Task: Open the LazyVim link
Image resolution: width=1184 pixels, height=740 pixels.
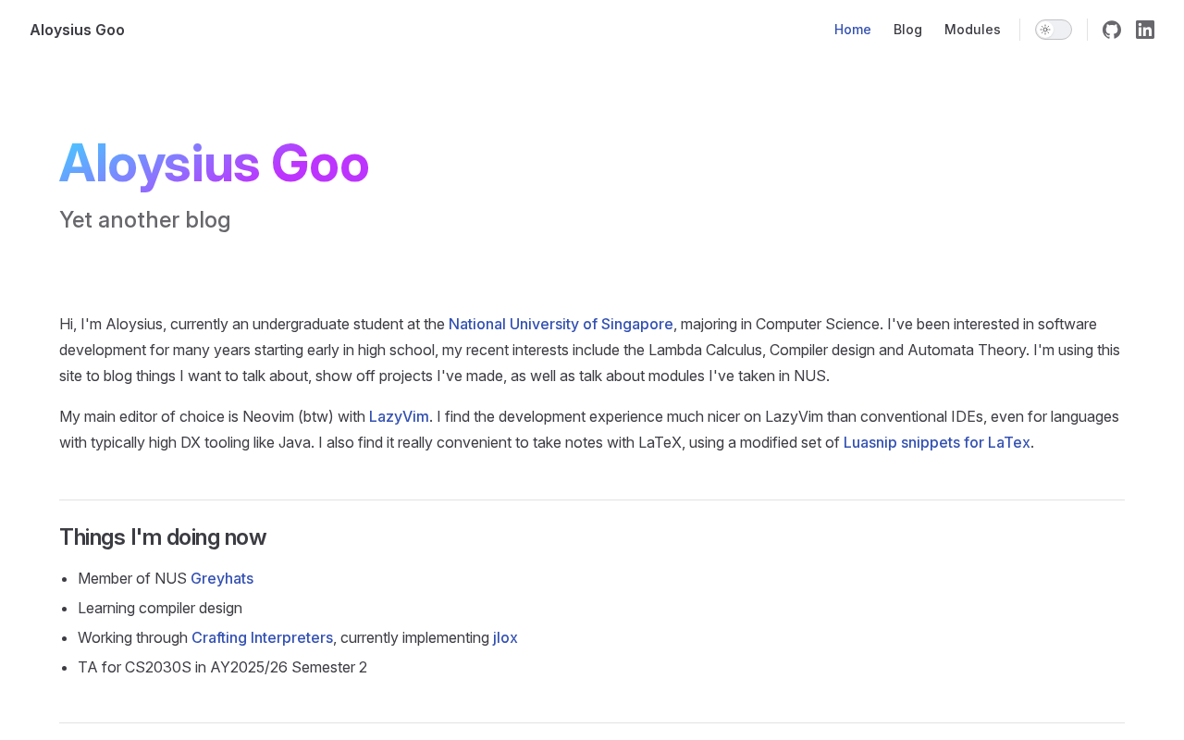Action: pyautogui.click(x=399, y=416)
